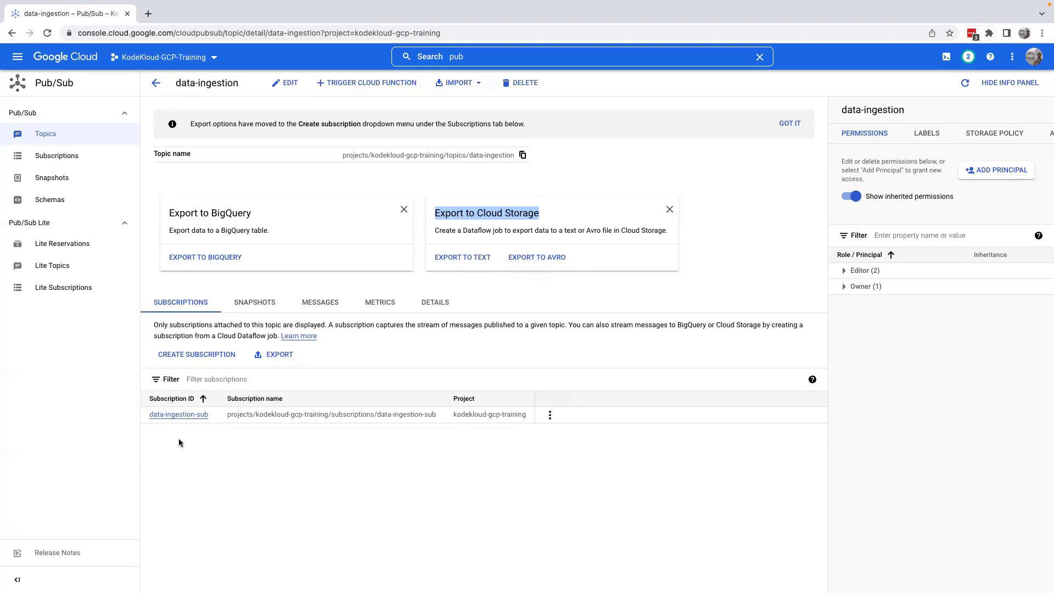The height and width of the screenshot is (593, 1054).
Task: Click the refresh icon beside Hide Info Panel
Action: pos(965,83)
